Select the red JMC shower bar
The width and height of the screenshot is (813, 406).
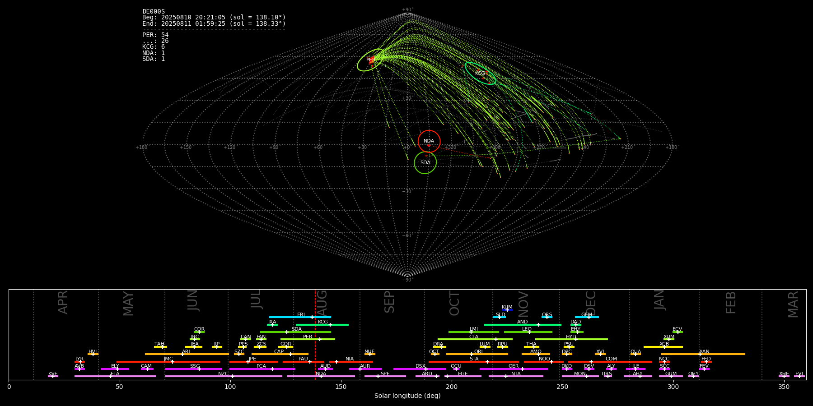click(x=168, y=361)
